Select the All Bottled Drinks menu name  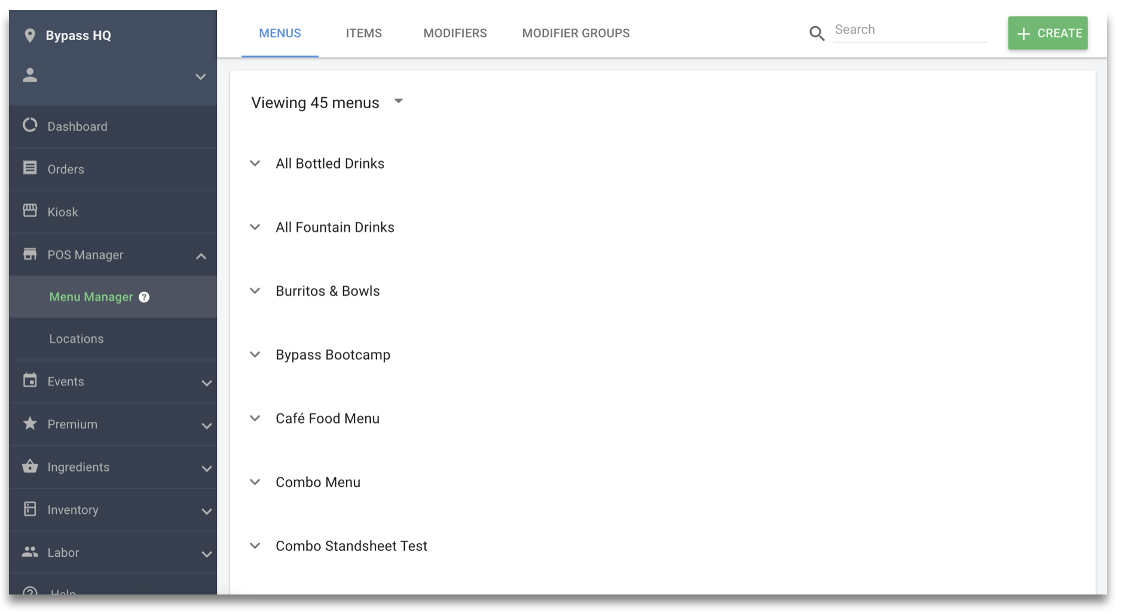330,164
